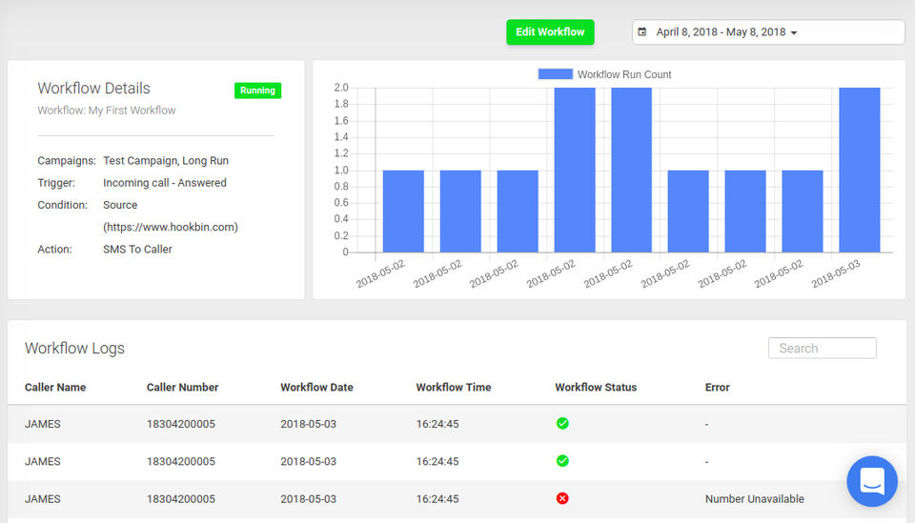Click the hookbin.com source URL text

click(171, 228)
